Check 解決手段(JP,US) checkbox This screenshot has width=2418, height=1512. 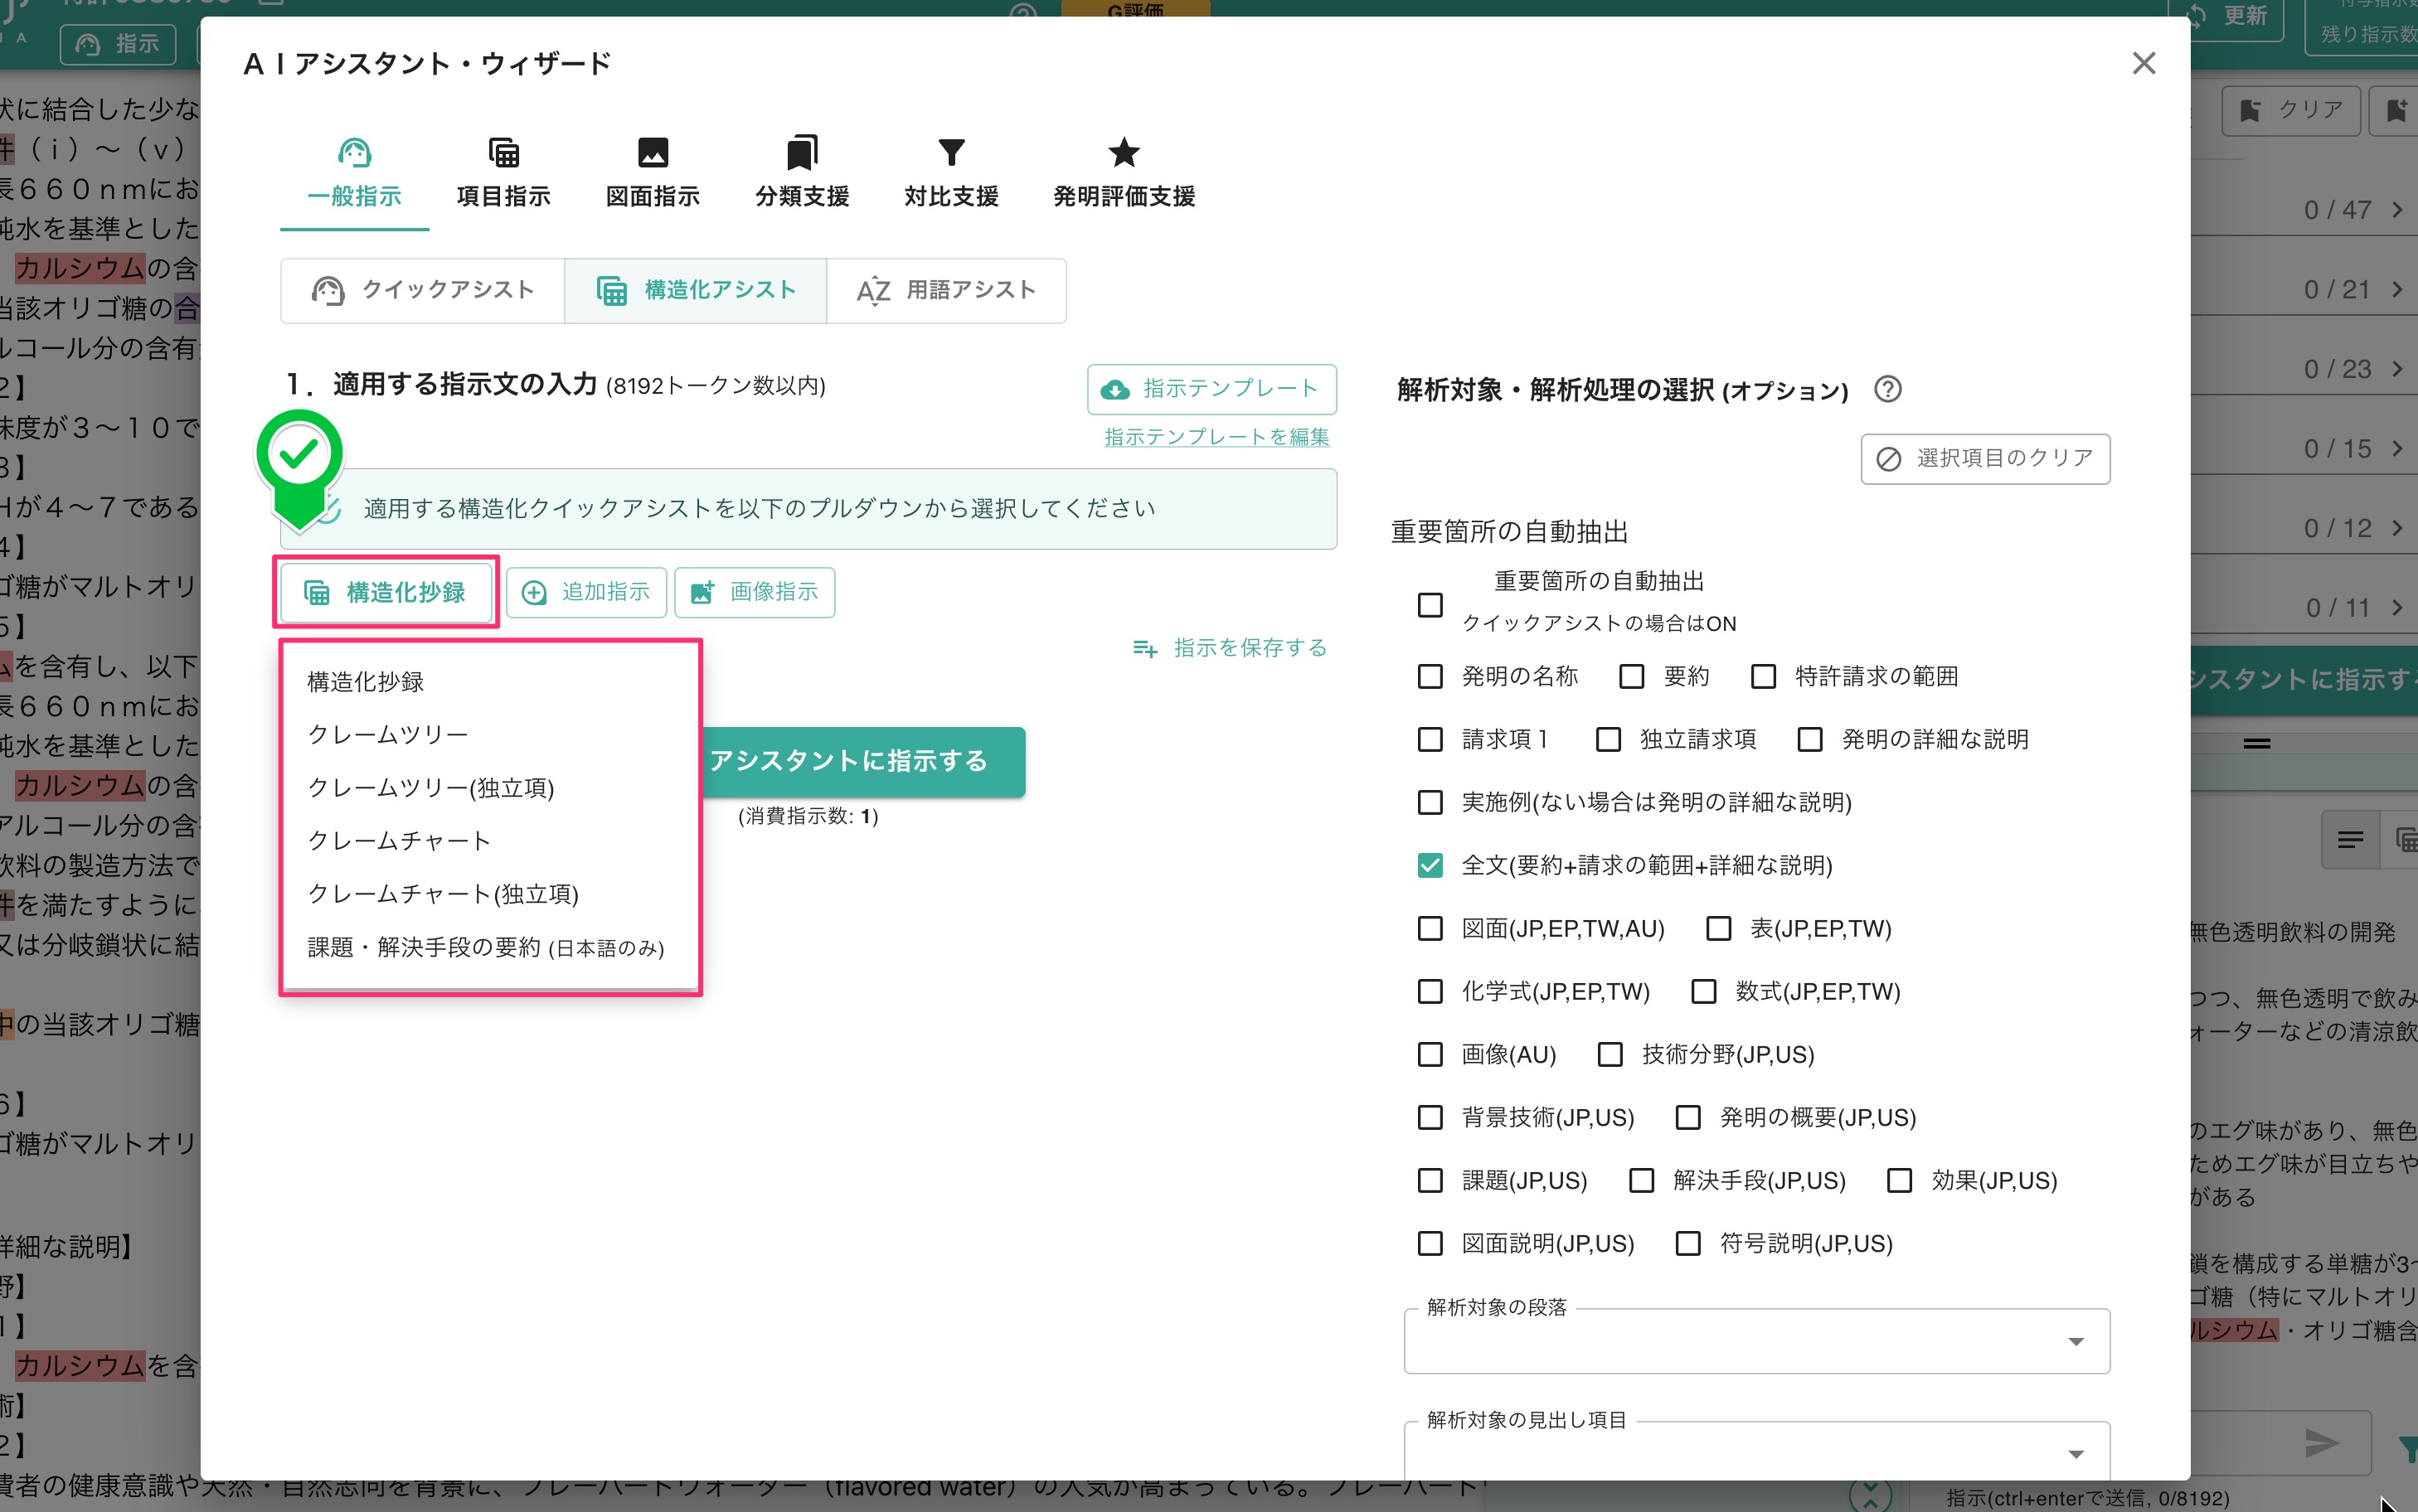(1641, 1181)
